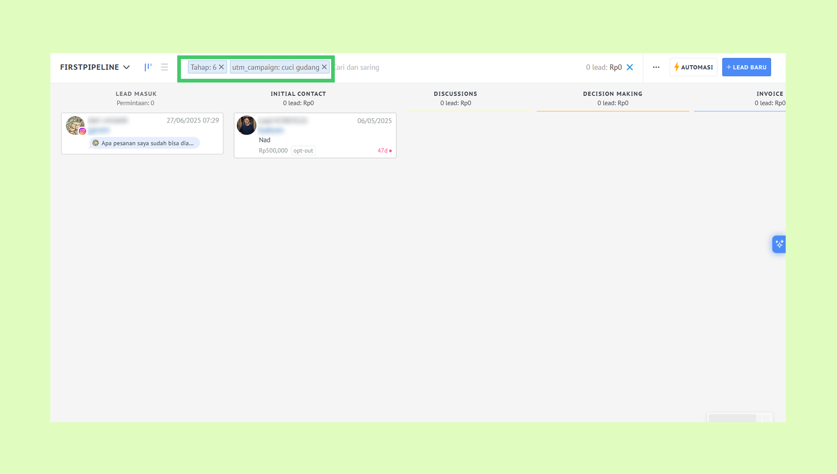
Task: Select the Initial Contact column header
Action: (x=298, y=94)
